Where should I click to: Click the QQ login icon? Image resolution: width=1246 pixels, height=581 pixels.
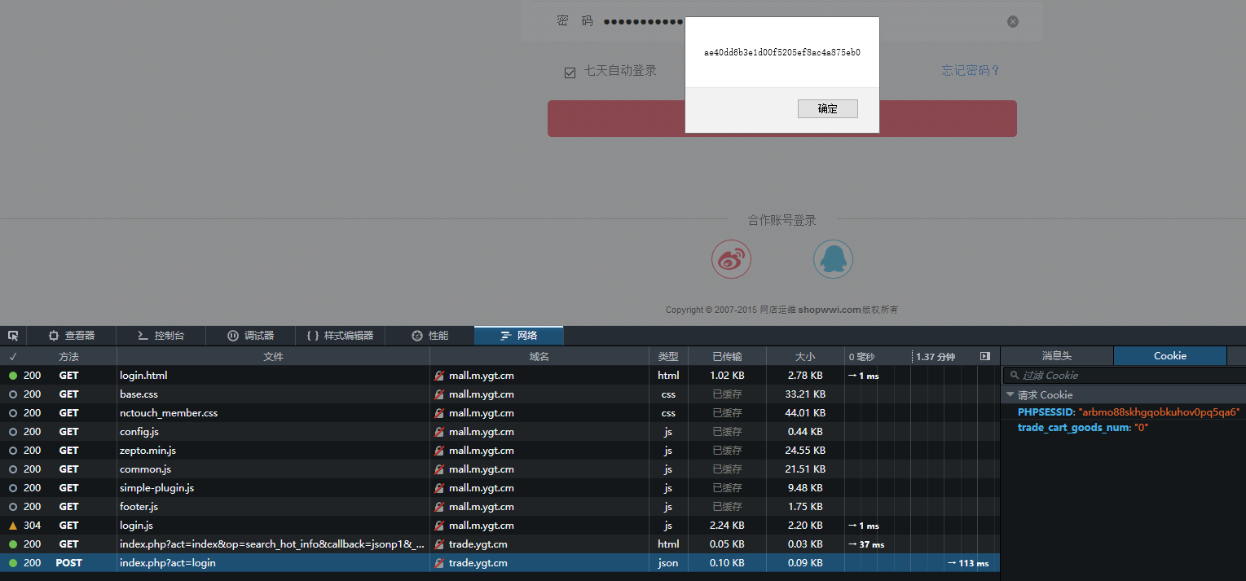(833, 260)
